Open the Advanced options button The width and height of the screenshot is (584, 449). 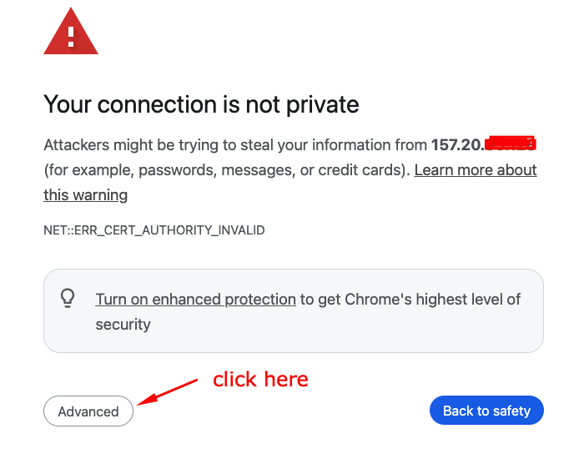point(88,411)
